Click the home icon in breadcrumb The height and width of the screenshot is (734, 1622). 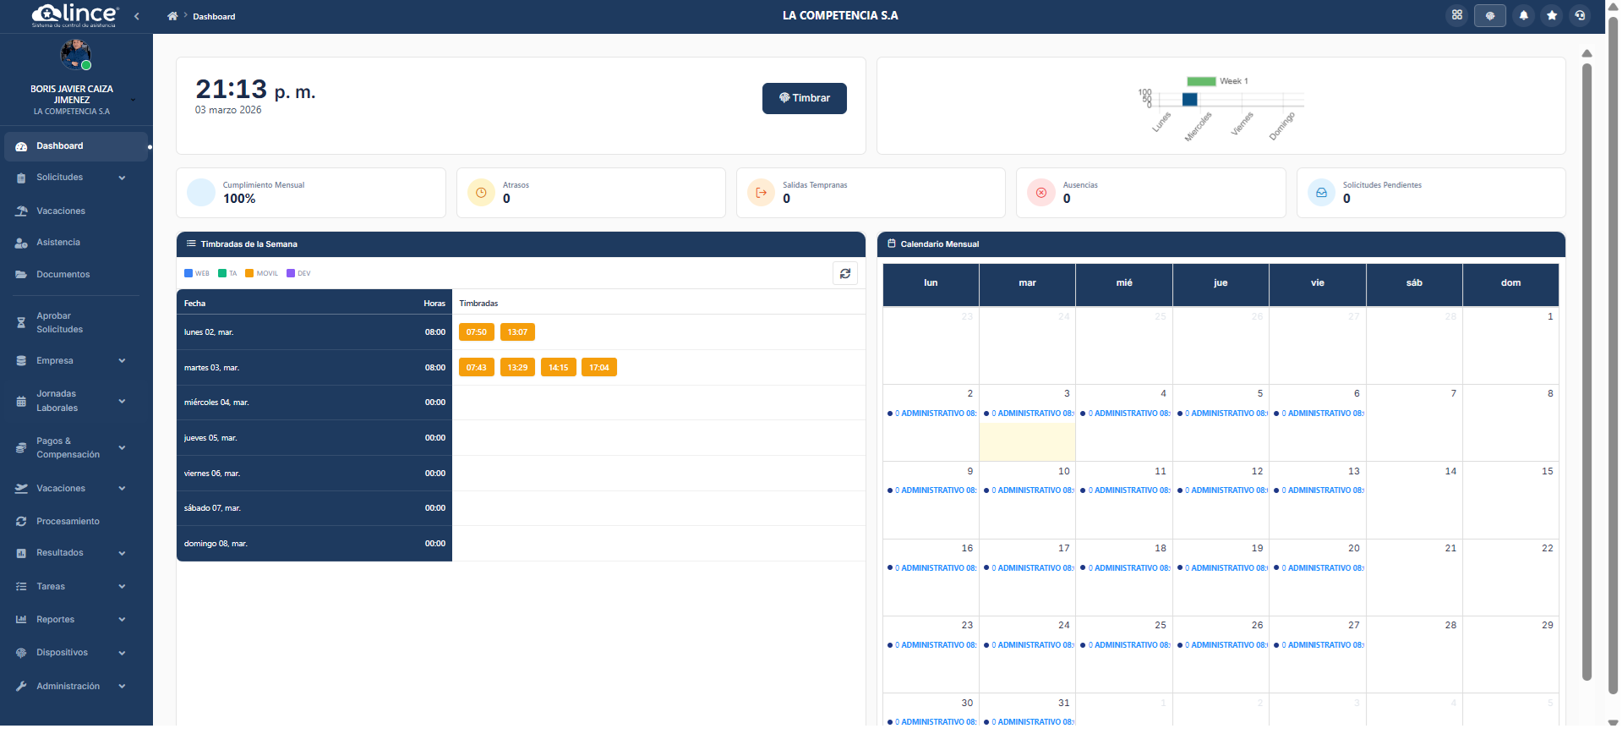(x=172, y=16)
